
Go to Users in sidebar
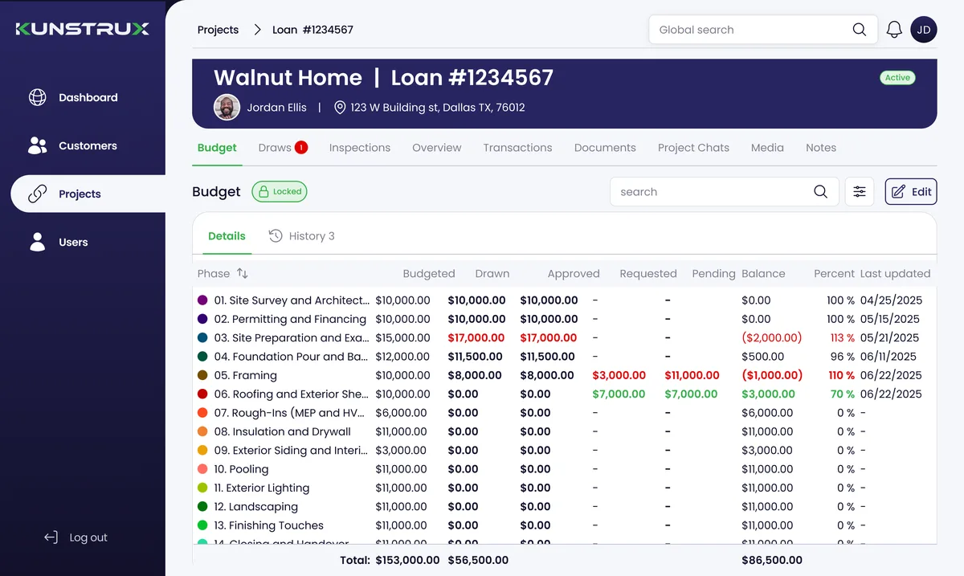click(x=73, y=242)
